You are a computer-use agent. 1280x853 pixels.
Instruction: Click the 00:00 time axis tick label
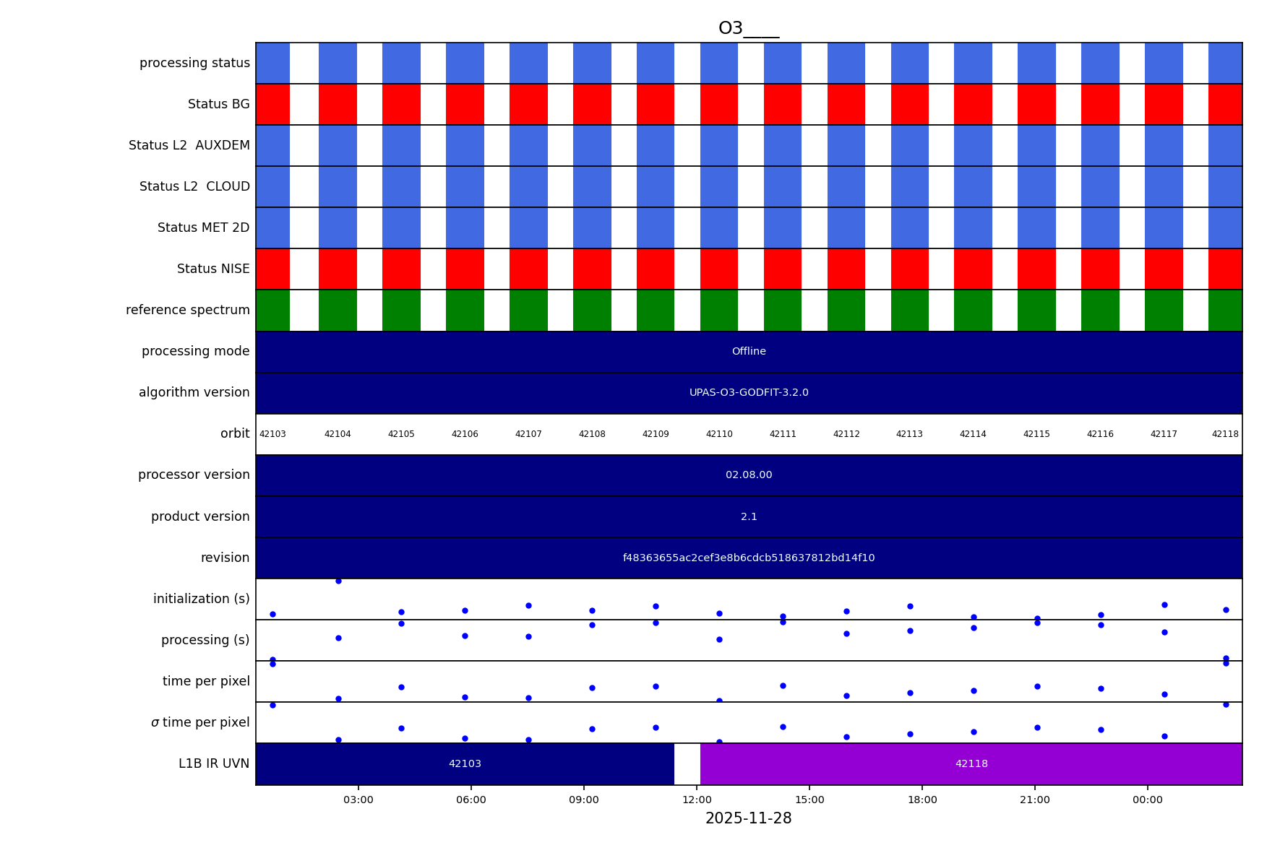tap(1147, 800)
